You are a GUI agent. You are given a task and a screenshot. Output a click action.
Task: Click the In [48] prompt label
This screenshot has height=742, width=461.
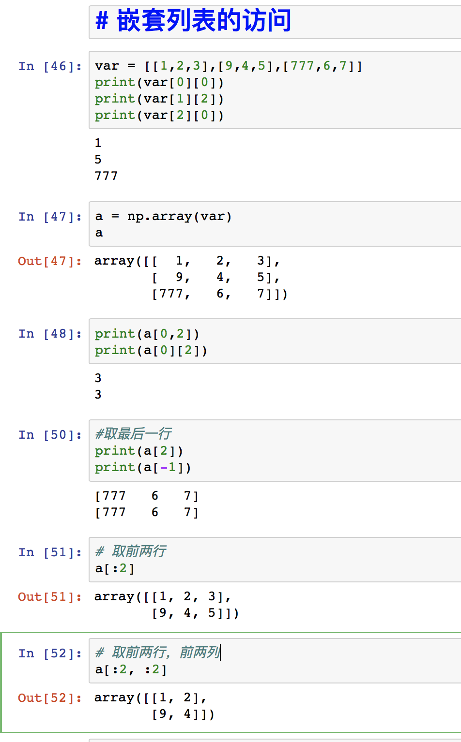point(50,334)
